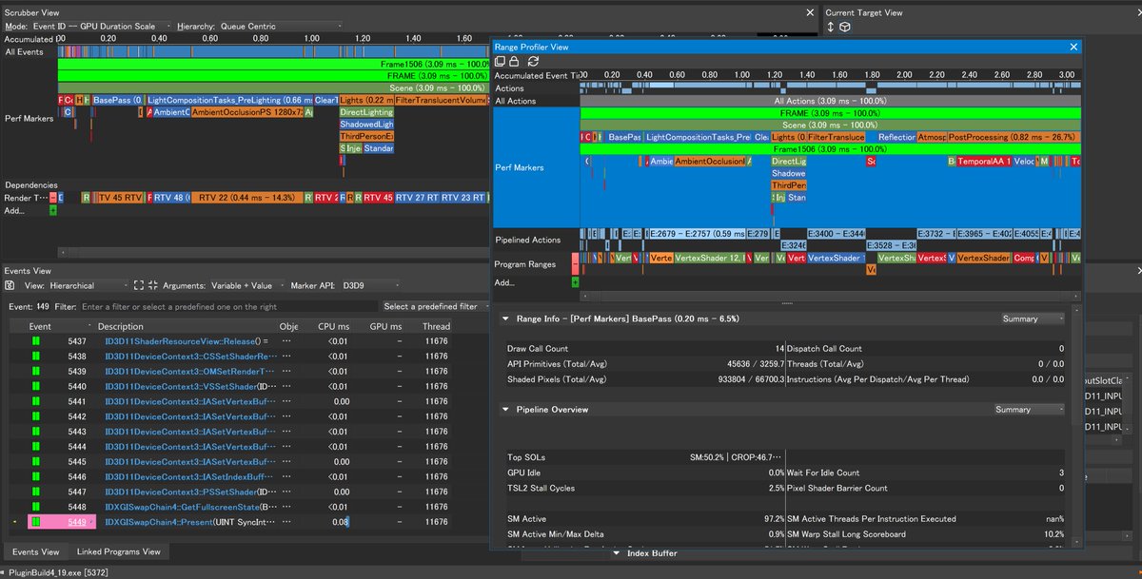Sort by the GPU ms column header
The image size is (1142, 579).
[x=385, y=326]
